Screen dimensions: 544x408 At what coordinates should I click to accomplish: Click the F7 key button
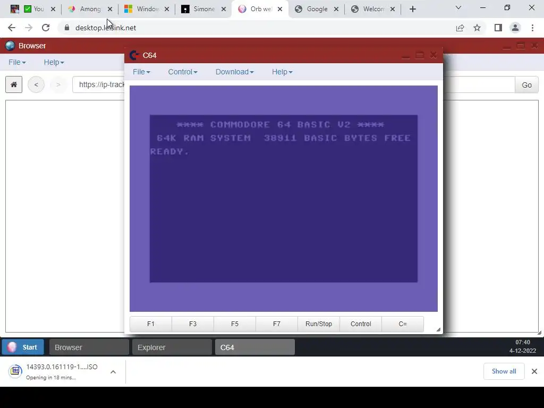tap(277, 324)
